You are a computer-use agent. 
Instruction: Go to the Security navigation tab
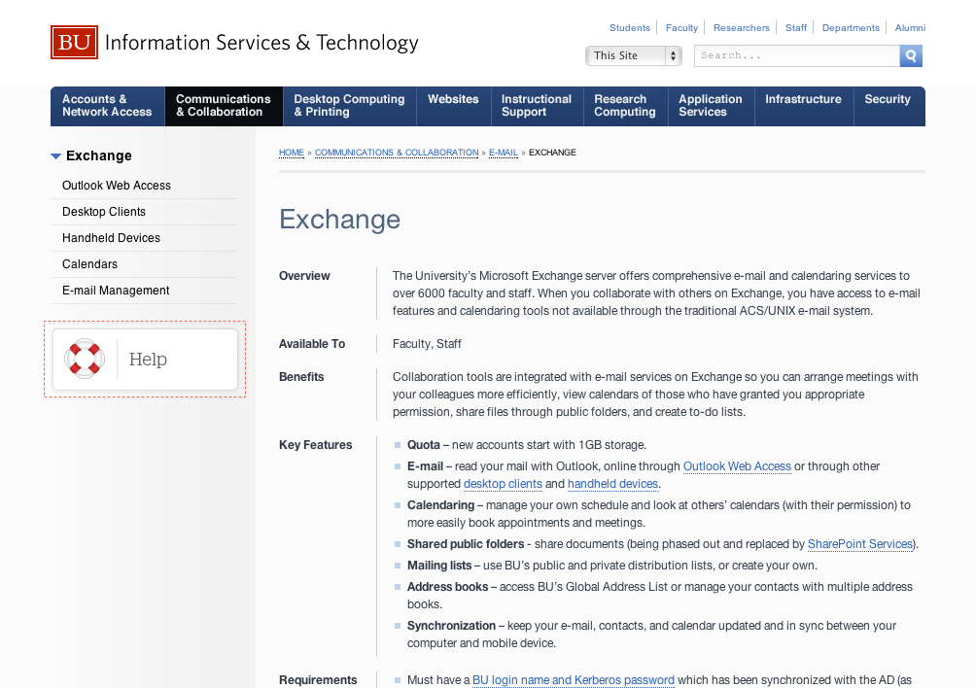tap(887, 99)
